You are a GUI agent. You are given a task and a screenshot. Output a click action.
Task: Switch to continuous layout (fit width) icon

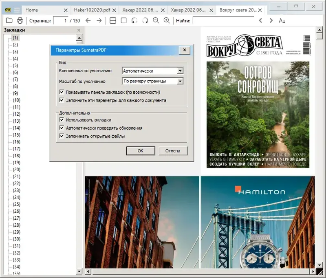(113, 20)
